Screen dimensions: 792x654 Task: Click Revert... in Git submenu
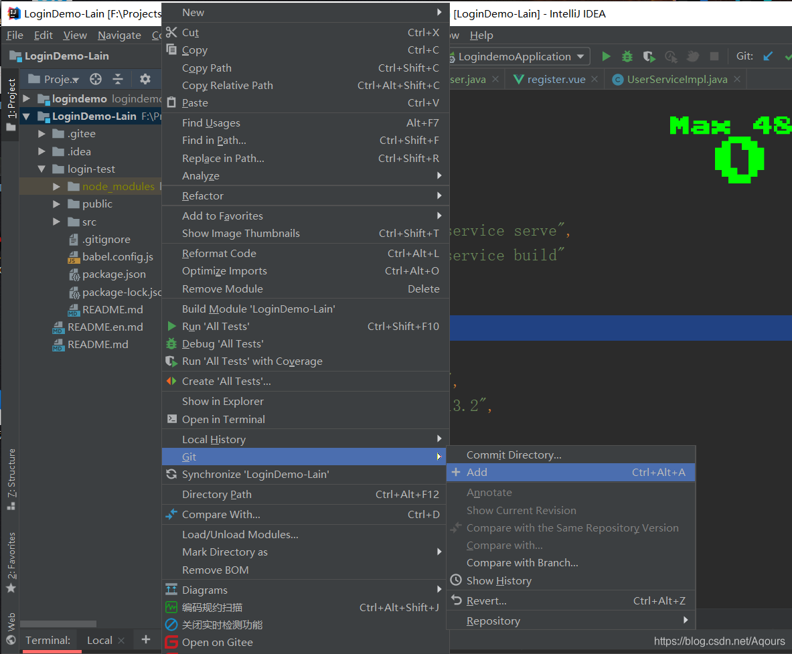pos(571,600)
